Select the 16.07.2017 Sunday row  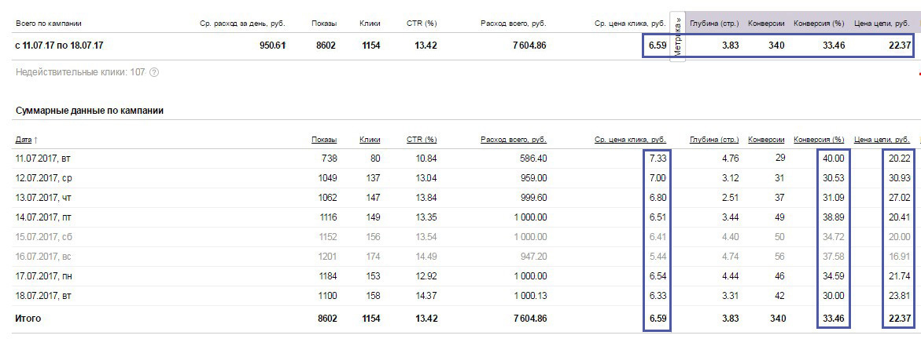43,257
